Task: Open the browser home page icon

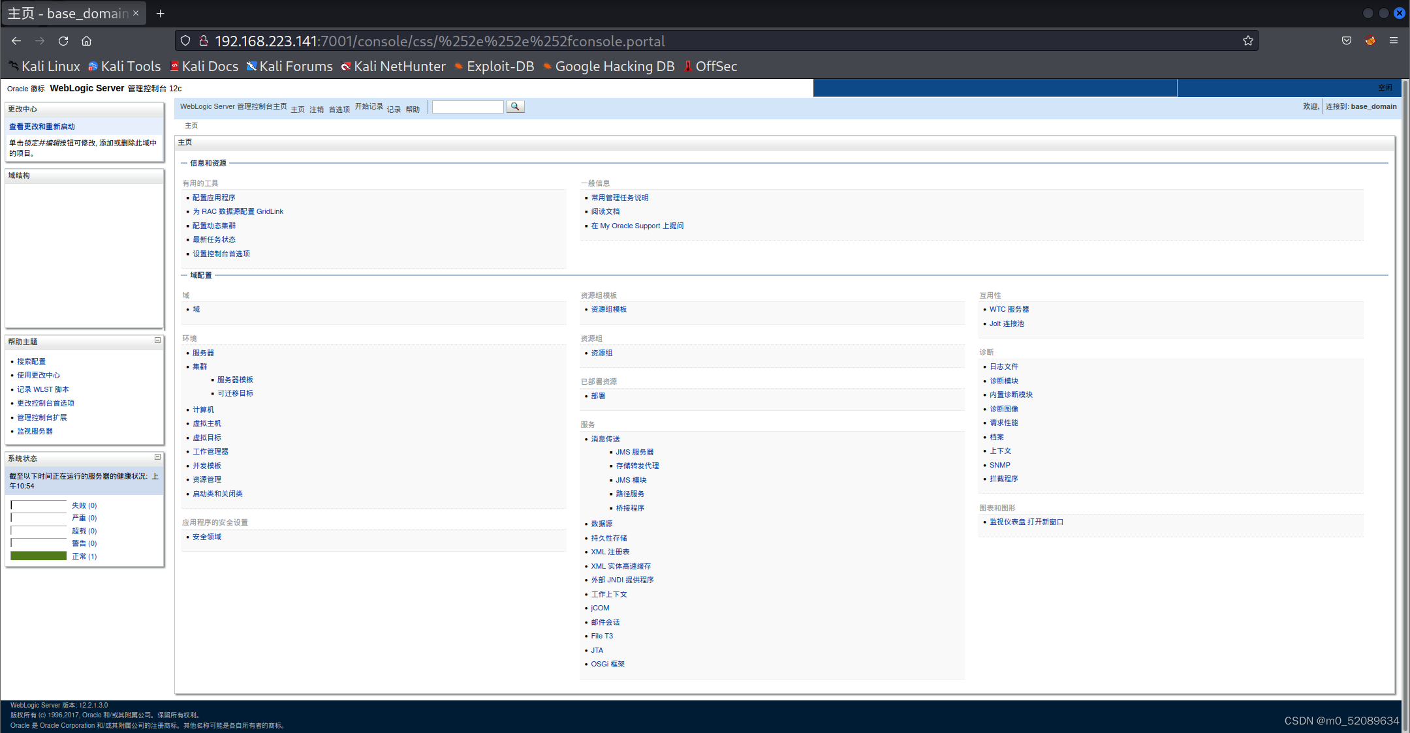Action: [x=86, y=41]
